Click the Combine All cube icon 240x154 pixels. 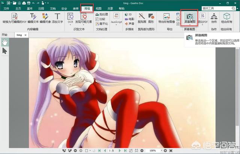point(226,16)
